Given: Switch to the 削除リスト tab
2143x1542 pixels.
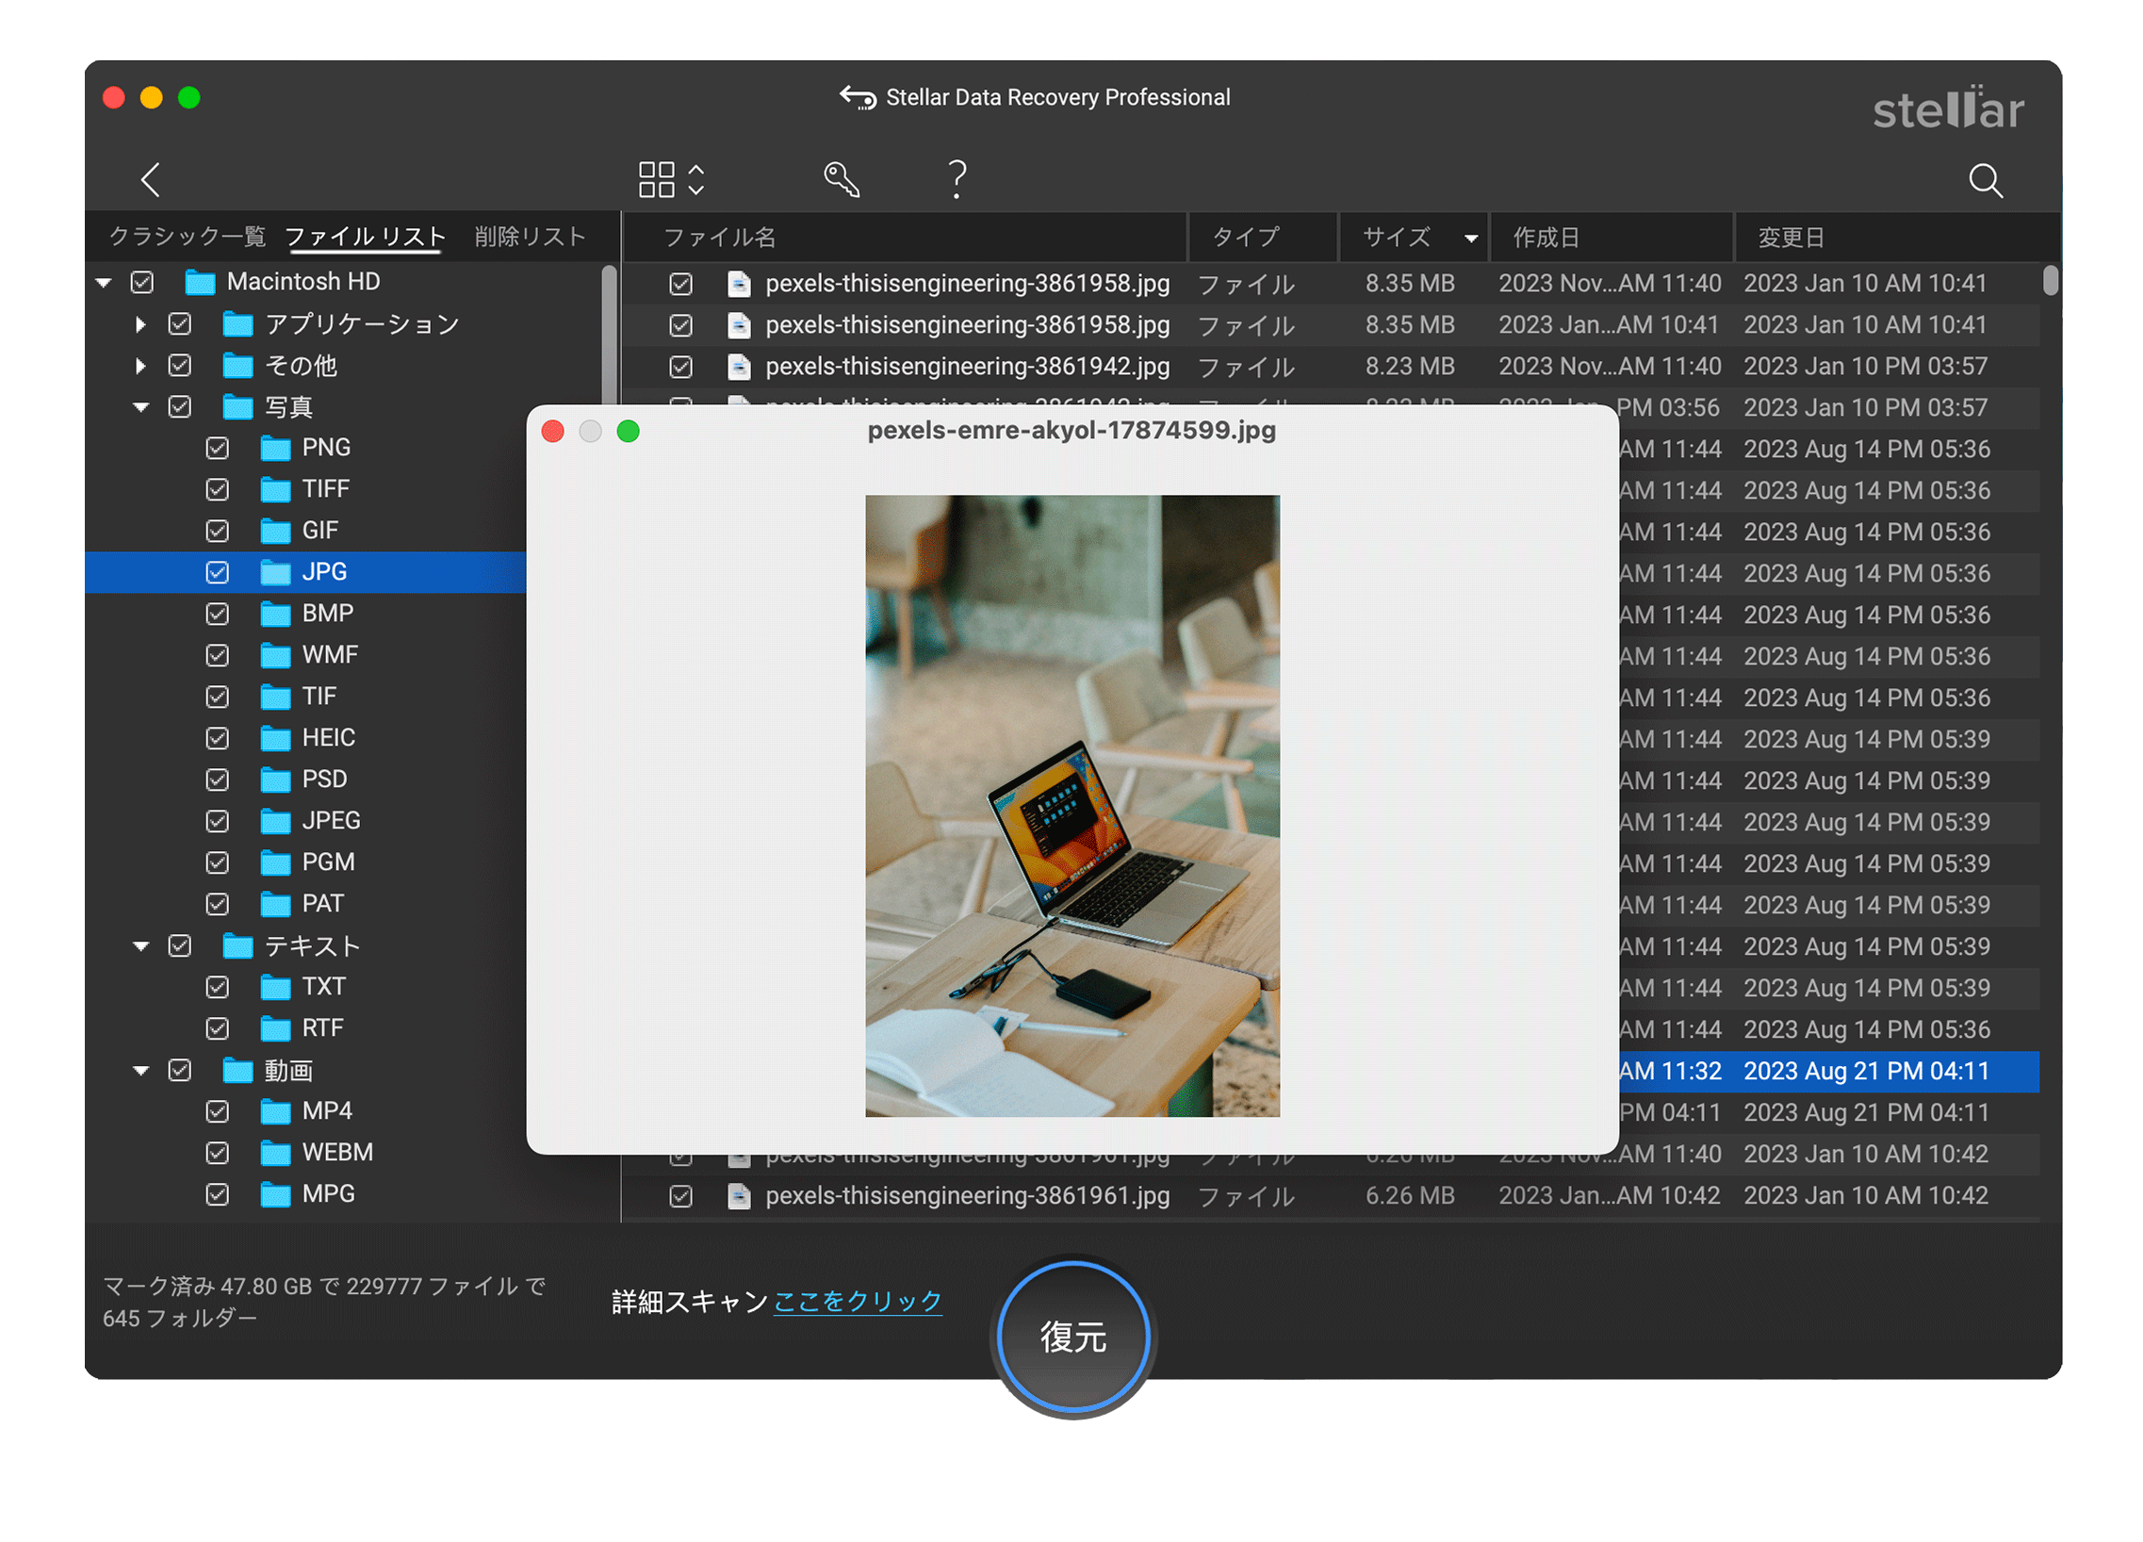Looking at the screenshot, I should pos(529,237).
